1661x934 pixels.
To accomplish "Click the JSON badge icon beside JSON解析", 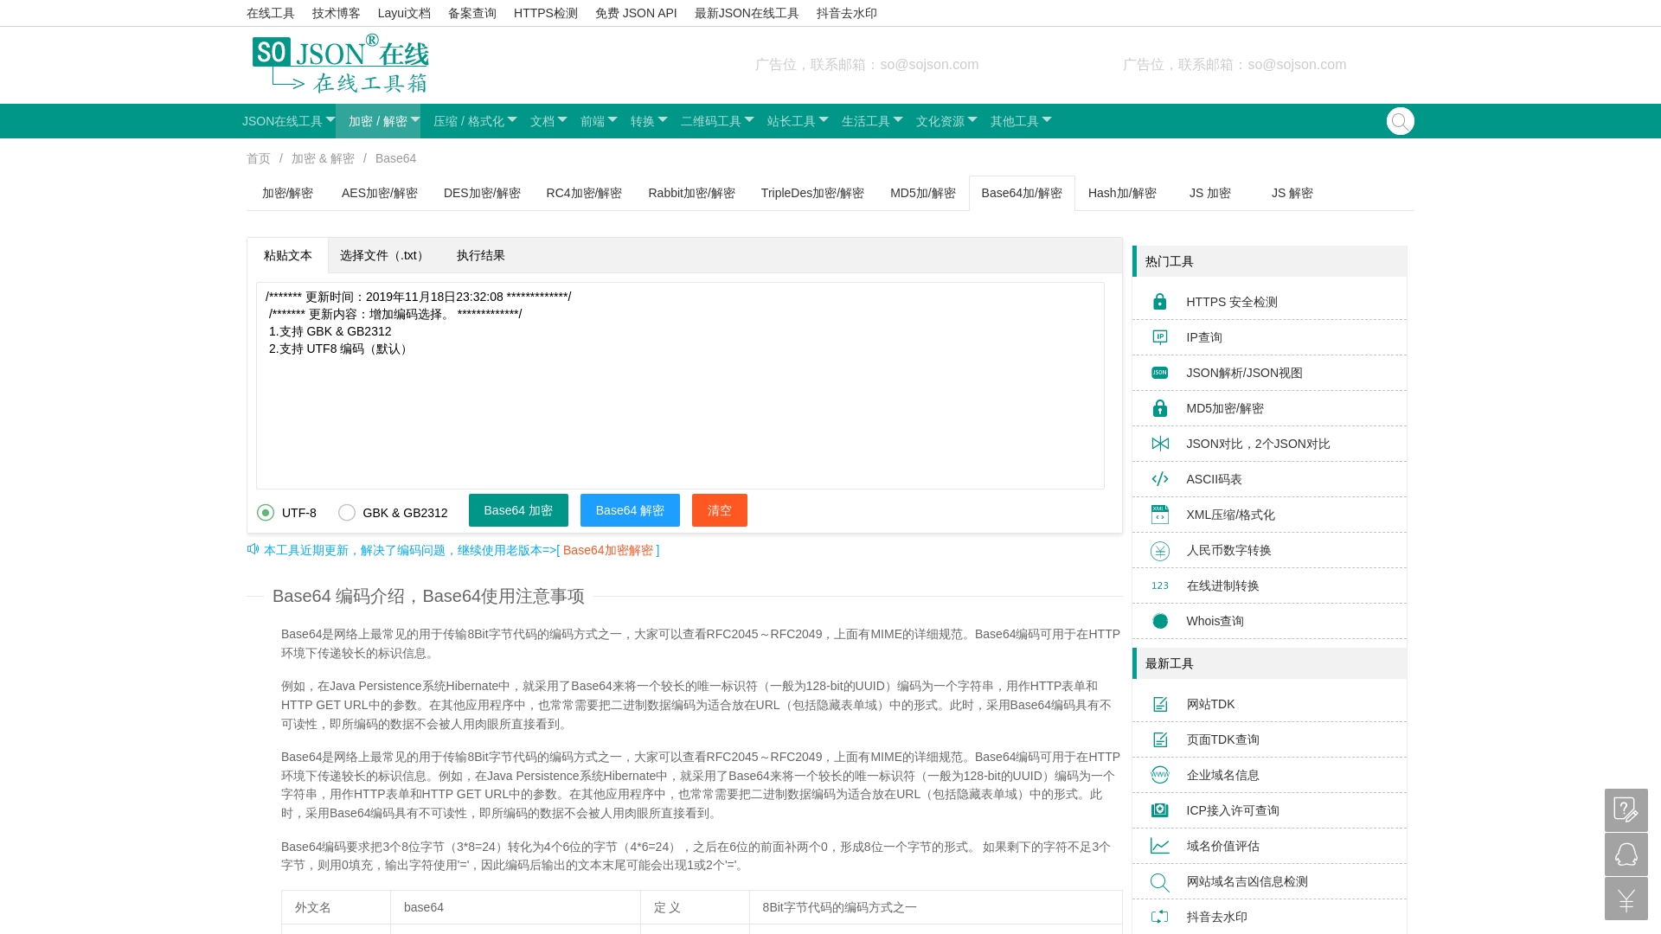I will (x=1159, y=373).
